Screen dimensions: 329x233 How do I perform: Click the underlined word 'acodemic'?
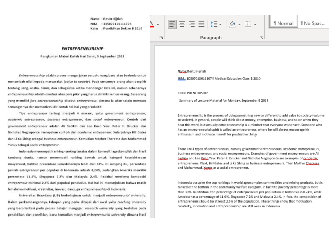[310, 158]
